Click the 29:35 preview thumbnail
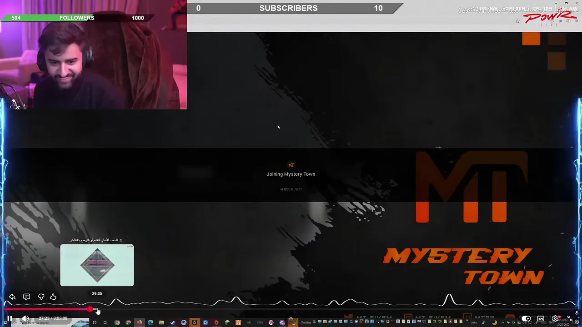The image size is (582, 327). [x=97, y=265]
